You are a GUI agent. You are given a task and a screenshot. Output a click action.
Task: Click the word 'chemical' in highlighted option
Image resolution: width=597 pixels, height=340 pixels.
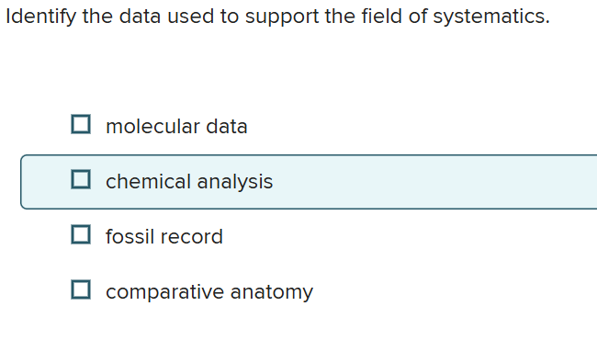(x=148, y=181)
